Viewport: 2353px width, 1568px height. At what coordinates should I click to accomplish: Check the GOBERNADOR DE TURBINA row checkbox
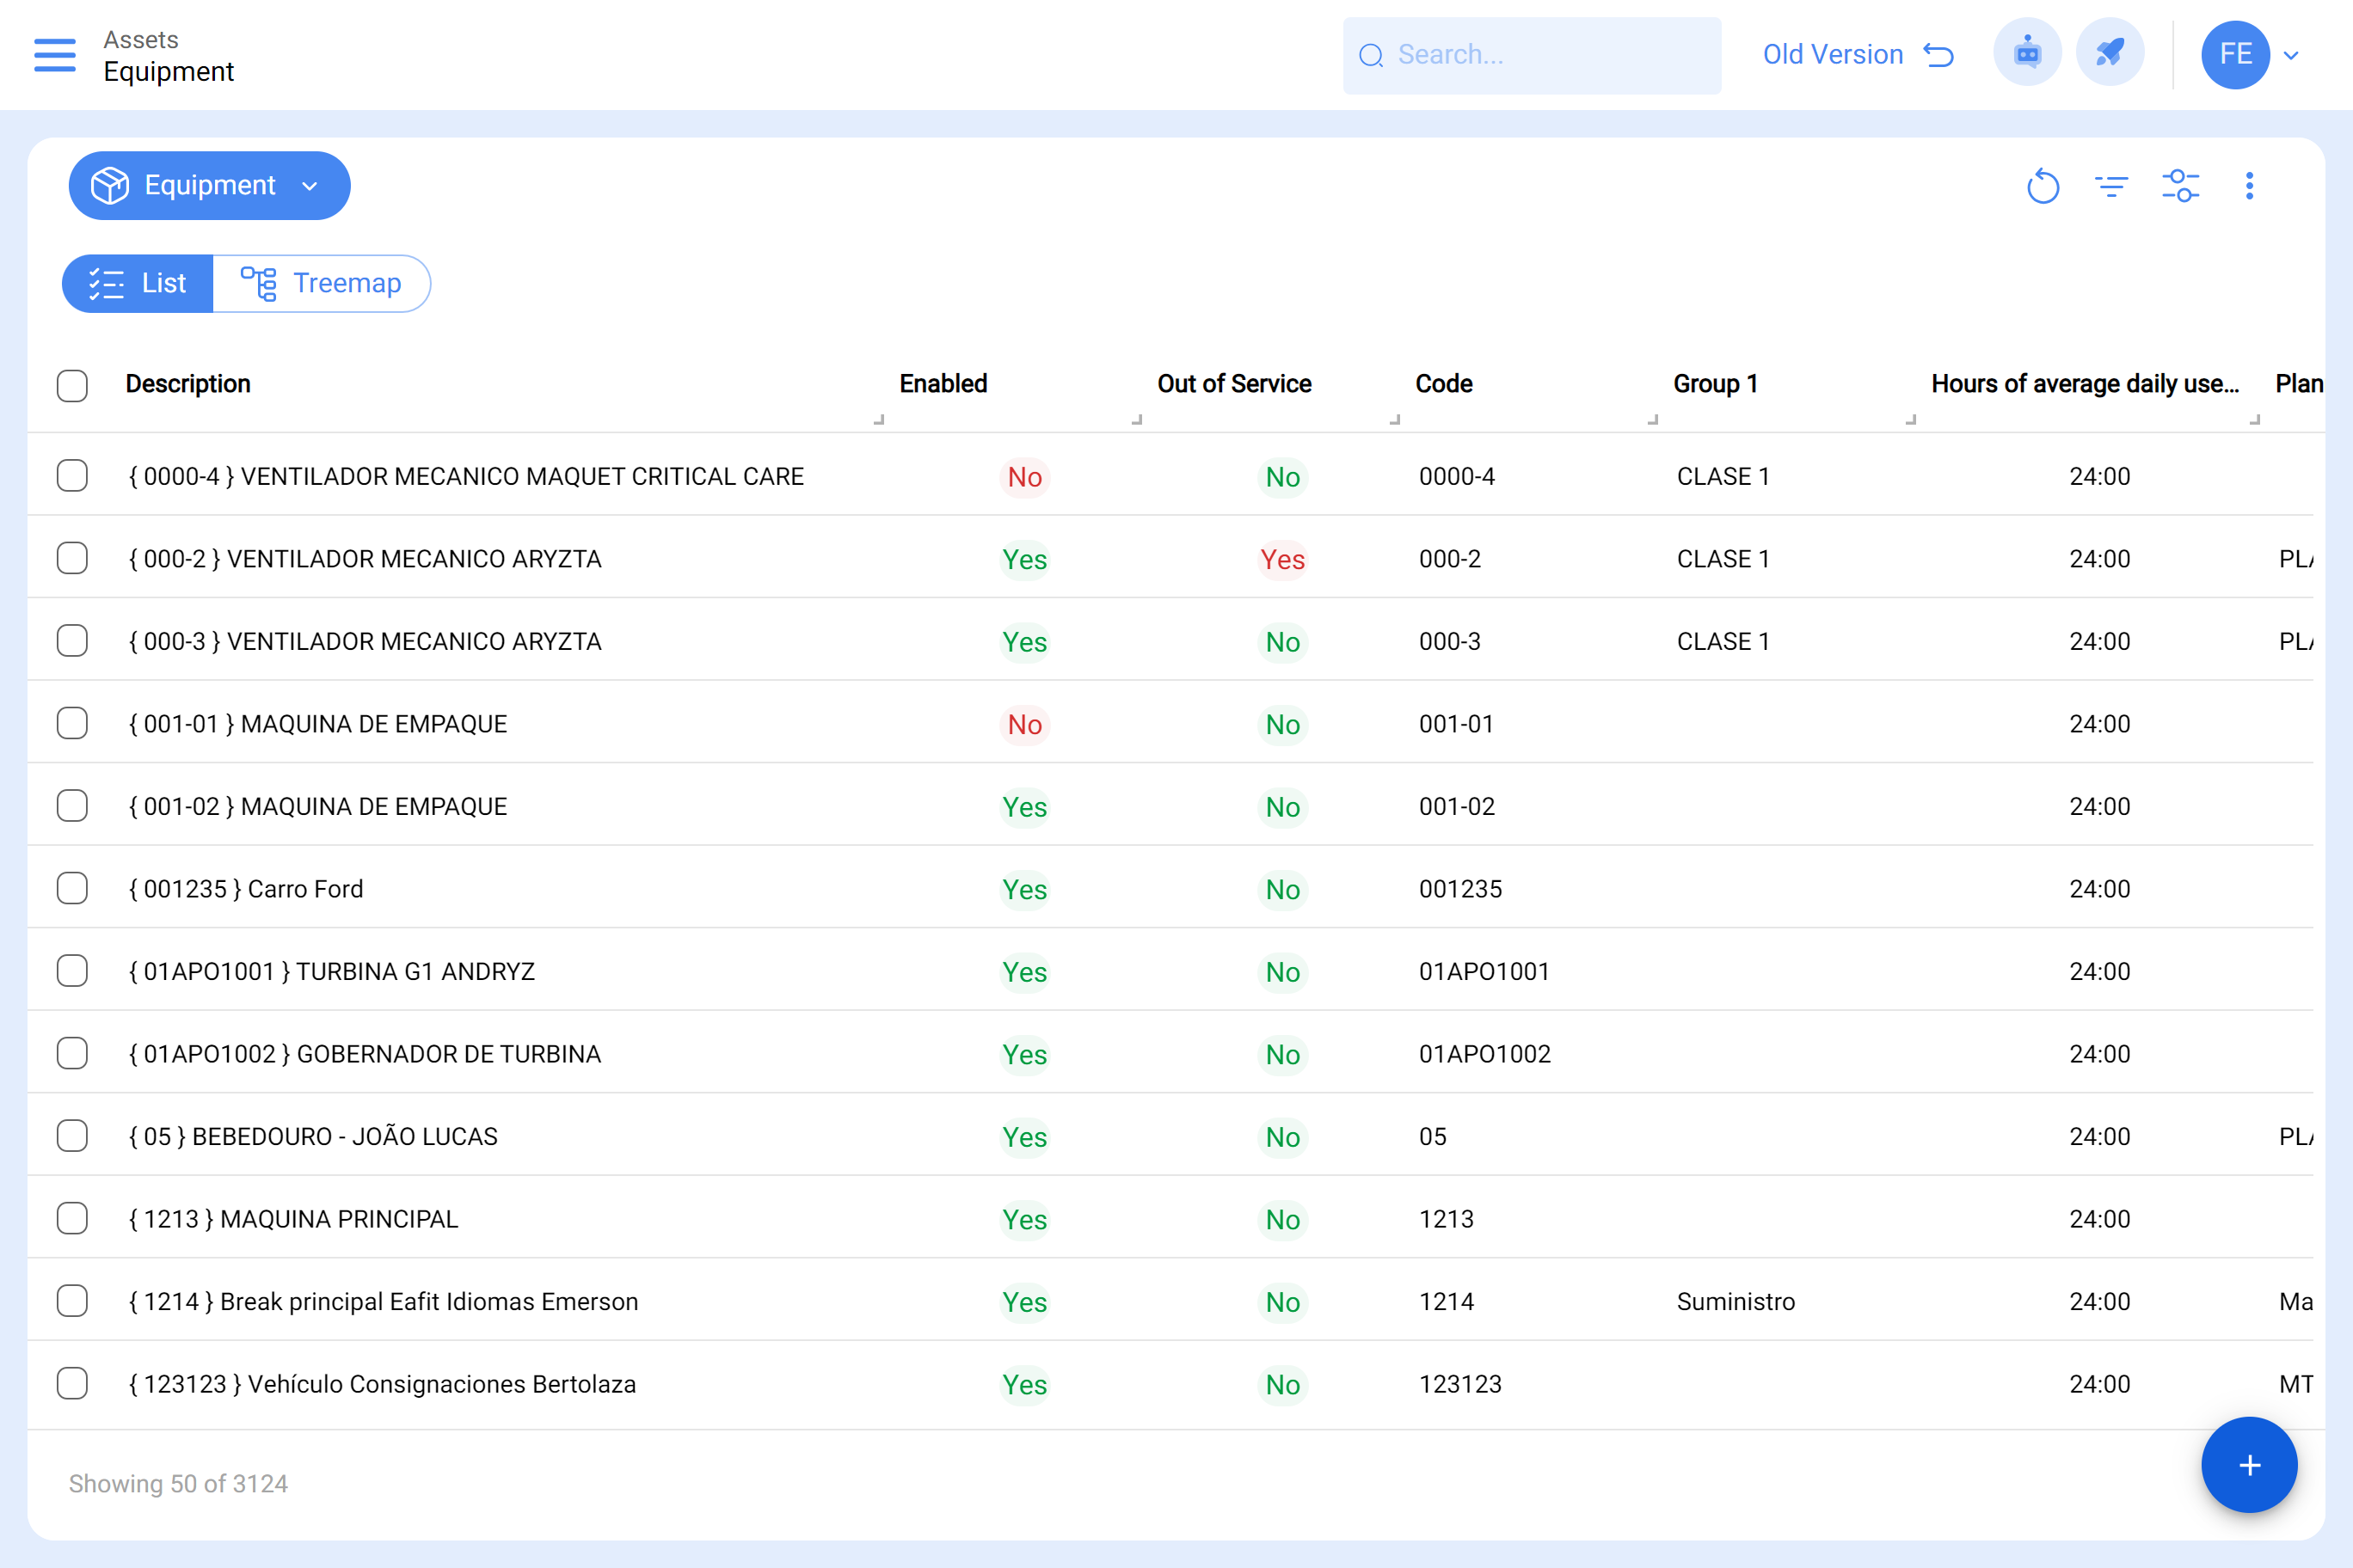pos(72,1053)
